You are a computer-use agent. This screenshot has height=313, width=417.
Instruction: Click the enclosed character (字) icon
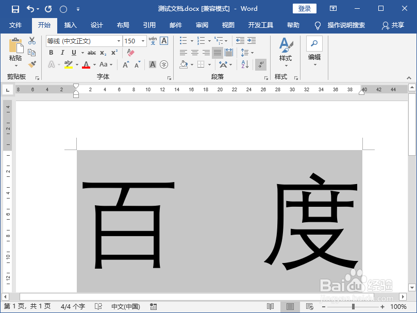[164, 64]
